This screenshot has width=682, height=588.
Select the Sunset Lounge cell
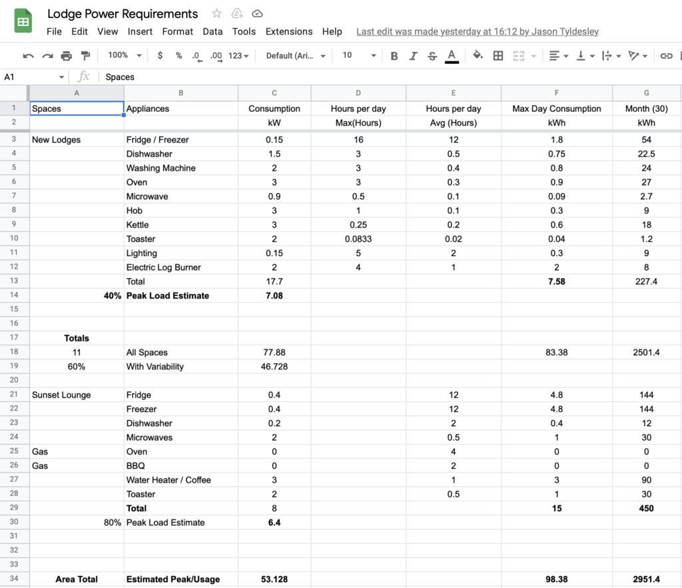point(77,395)
